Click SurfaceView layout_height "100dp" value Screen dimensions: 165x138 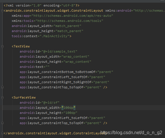click(70, 113)
